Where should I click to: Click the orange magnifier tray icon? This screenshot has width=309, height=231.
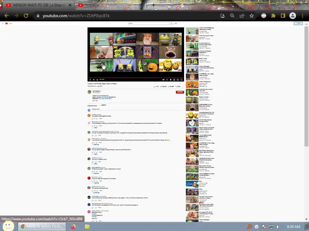pos(250,227)
